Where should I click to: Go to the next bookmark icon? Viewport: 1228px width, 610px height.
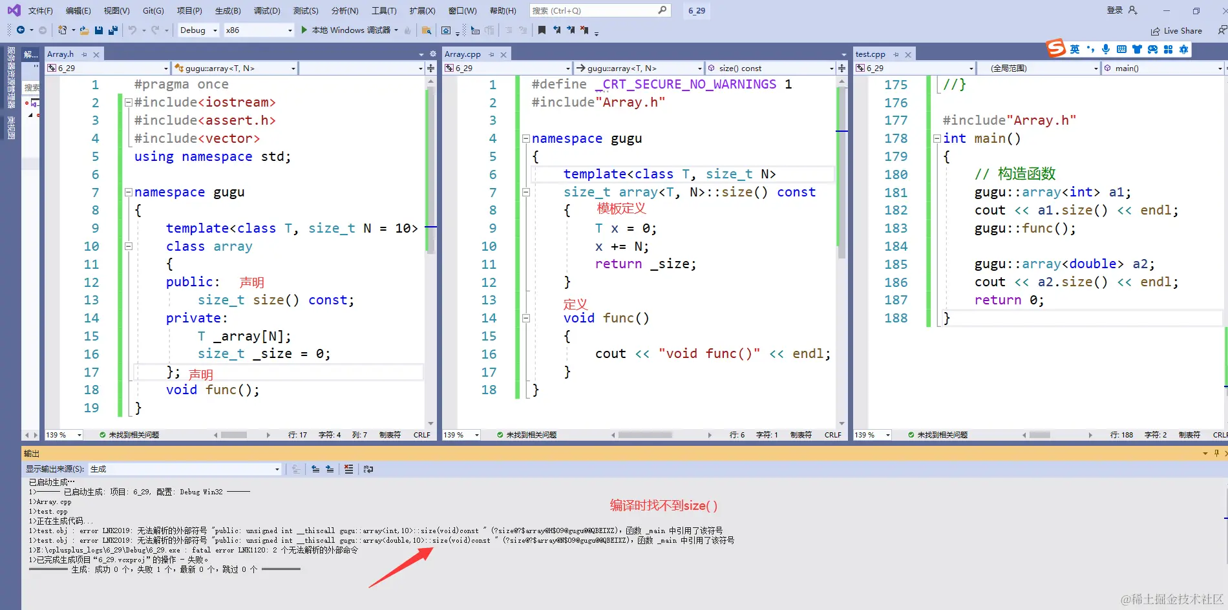[x=571, y=30]
